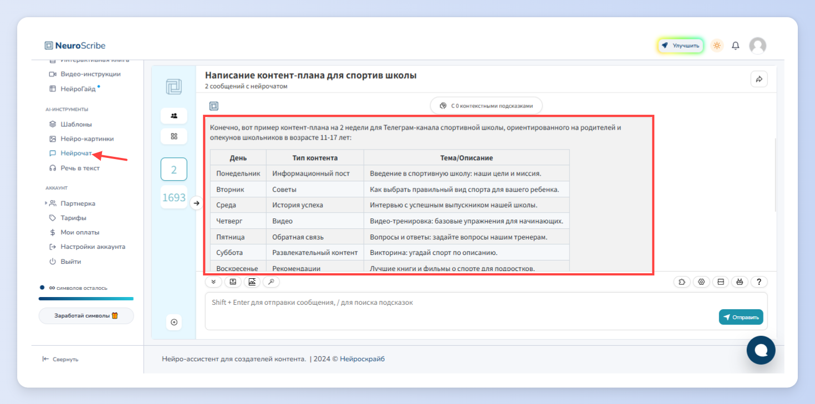Click the Понедельник table cell
The width and height of the screenshot is (815, 404).
[238, 173]
